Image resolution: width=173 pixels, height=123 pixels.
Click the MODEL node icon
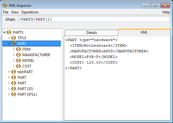18,60
